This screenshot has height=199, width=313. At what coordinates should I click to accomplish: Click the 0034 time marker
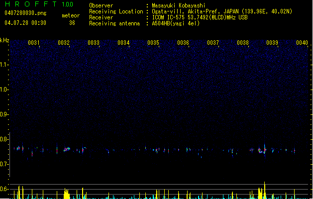pyautogui.click(x=123, y=42)
